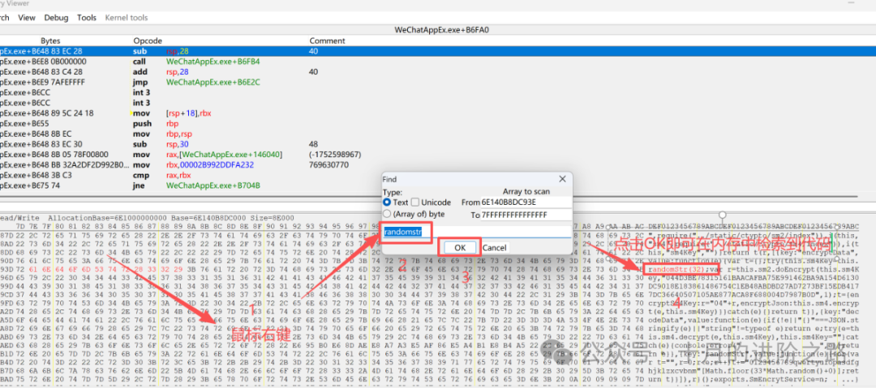
Task: Select the add rsp,28 instruction row
Action: click(438, 72)
